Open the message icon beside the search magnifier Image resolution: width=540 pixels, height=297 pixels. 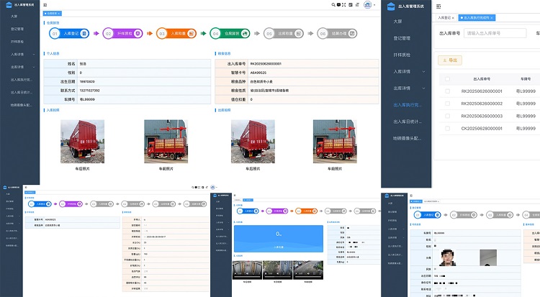[x=338, y=5]
